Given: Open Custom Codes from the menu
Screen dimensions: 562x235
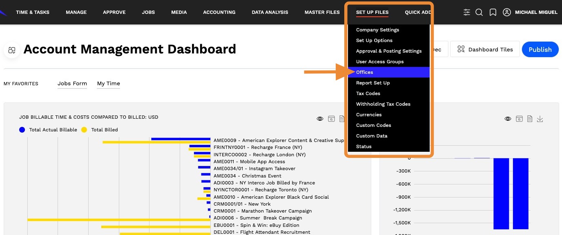Looking at the screenshot, I should [388, 125].
